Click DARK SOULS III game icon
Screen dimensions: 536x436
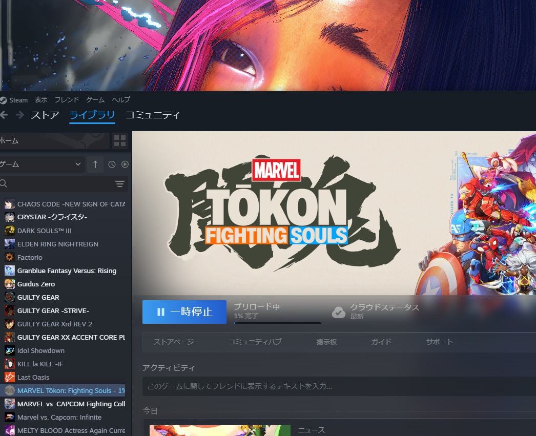pos(10,231)
